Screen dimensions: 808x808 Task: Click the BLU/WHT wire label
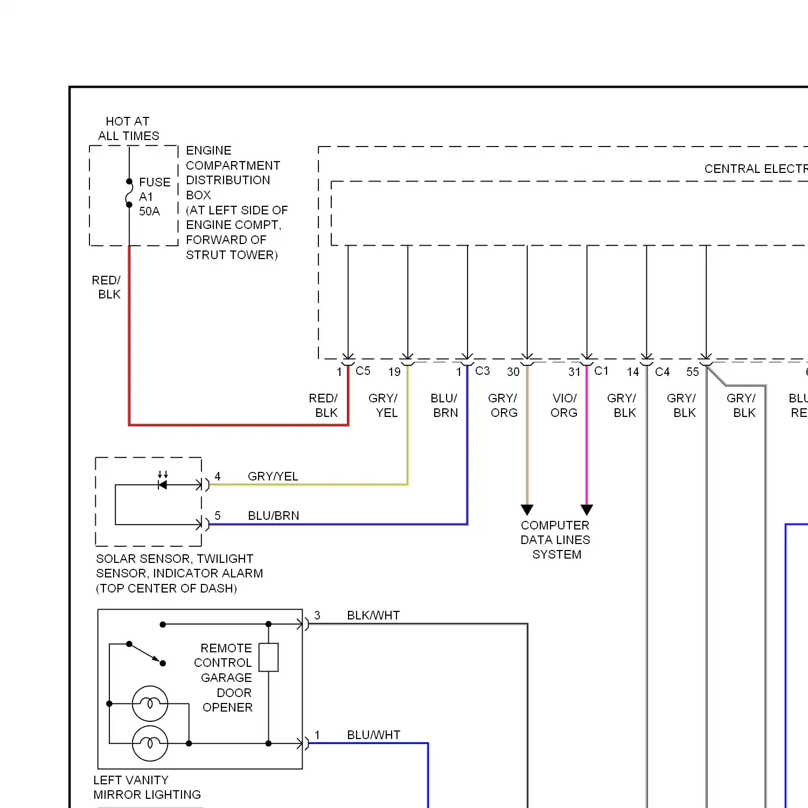click(x=374, y=735)
